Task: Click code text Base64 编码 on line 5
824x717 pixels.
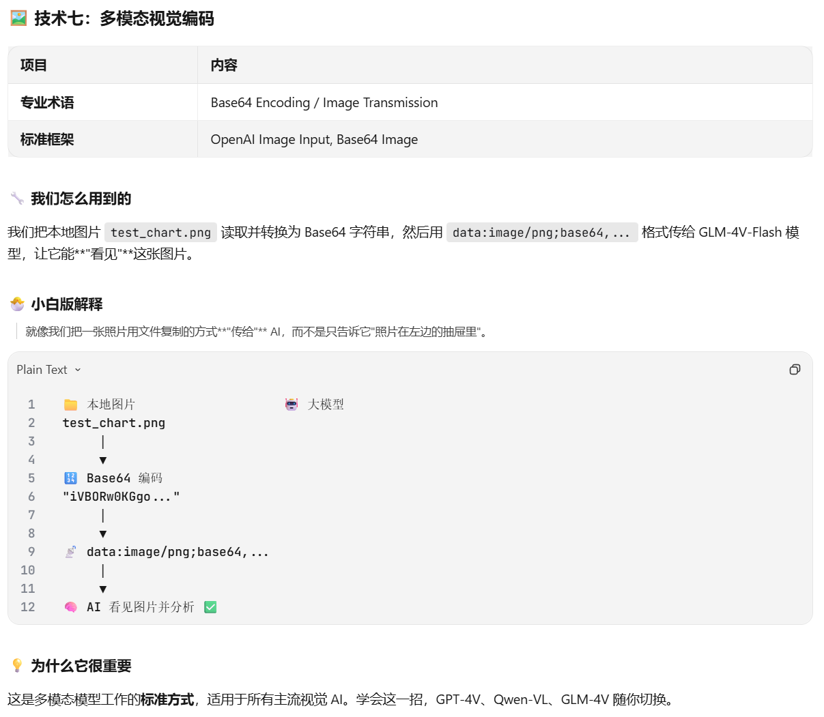Action: (x=124, y=478)
